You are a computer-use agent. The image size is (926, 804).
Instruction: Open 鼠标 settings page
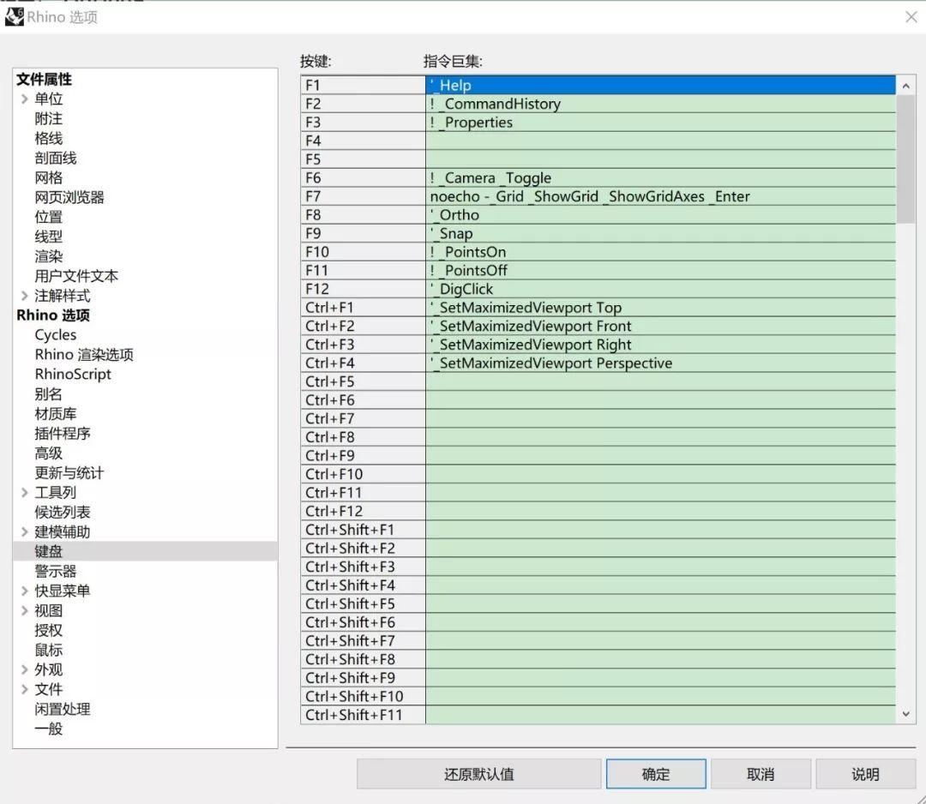point(48,650)
